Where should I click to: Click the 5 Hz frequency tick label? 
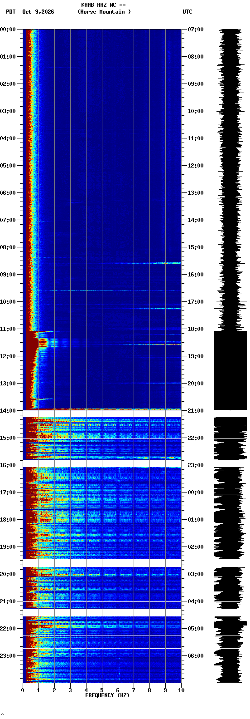(102, 690)
